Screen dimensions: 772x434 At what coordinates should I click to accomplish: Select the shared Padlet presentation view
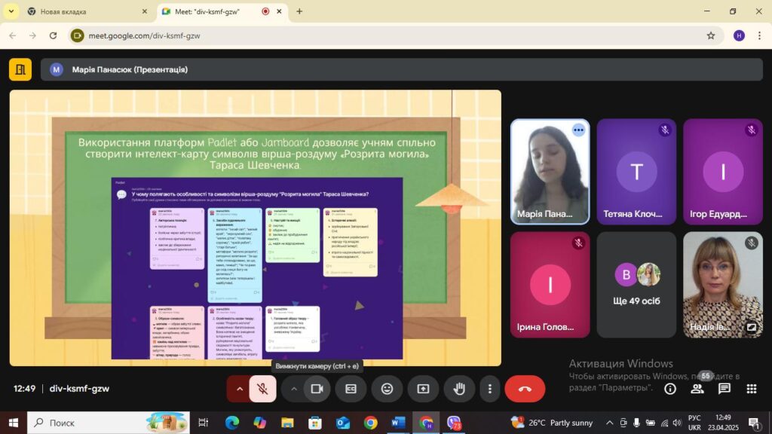tap(256, 228)
